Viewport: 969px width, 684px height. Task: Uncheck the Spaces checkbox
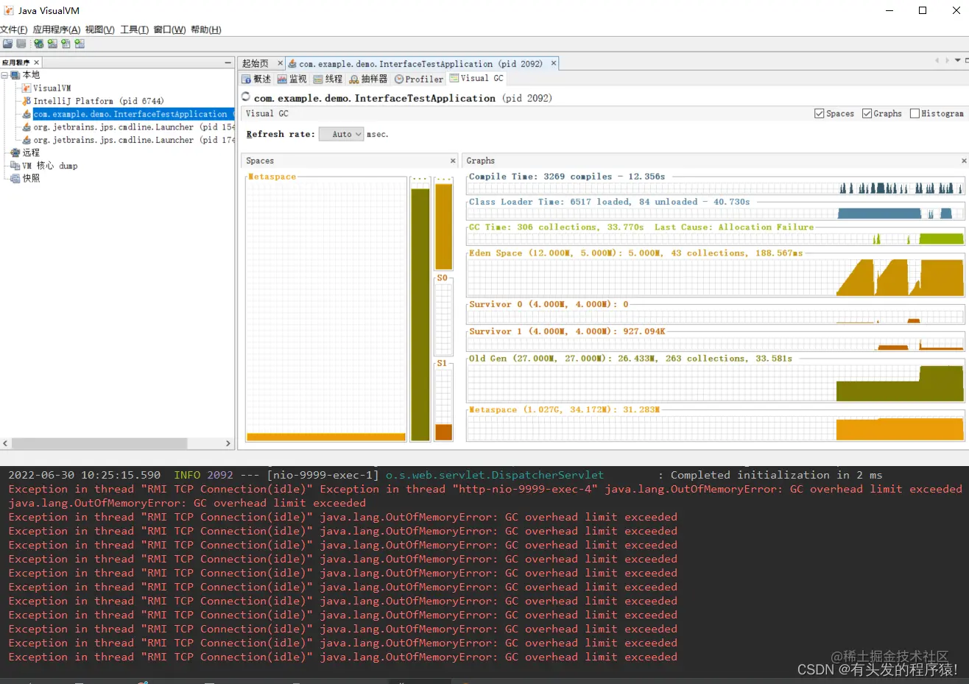pos(819,113)
